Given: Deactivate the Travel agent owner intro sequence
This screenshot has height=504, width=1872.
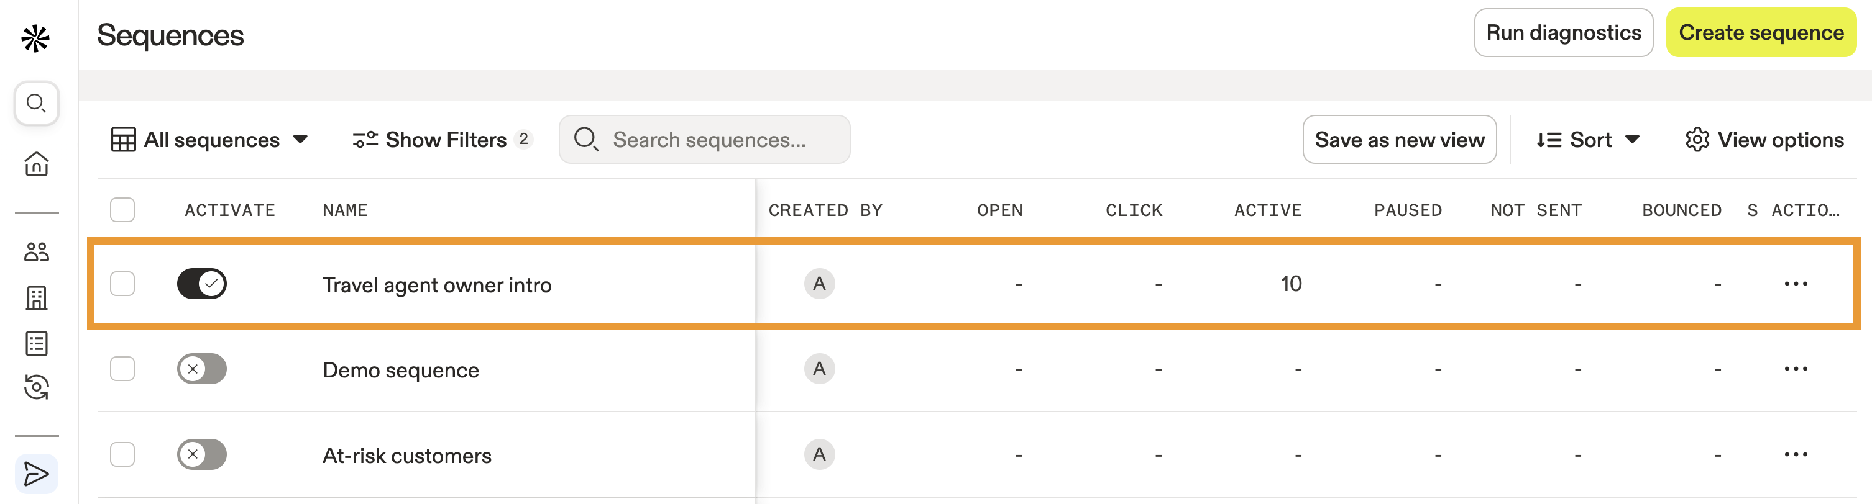Looking at the screenshot, I should point(201,284).
